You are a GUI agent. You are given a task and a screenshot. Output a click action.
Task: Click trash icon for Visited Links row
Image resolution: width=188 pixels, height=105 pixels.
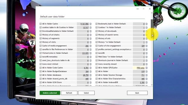click(x=90, y=53)
